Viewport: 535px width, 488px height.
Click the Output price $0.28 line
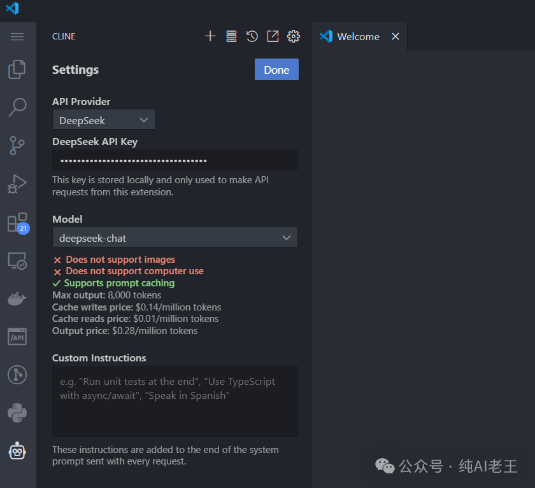pos(125,331)
